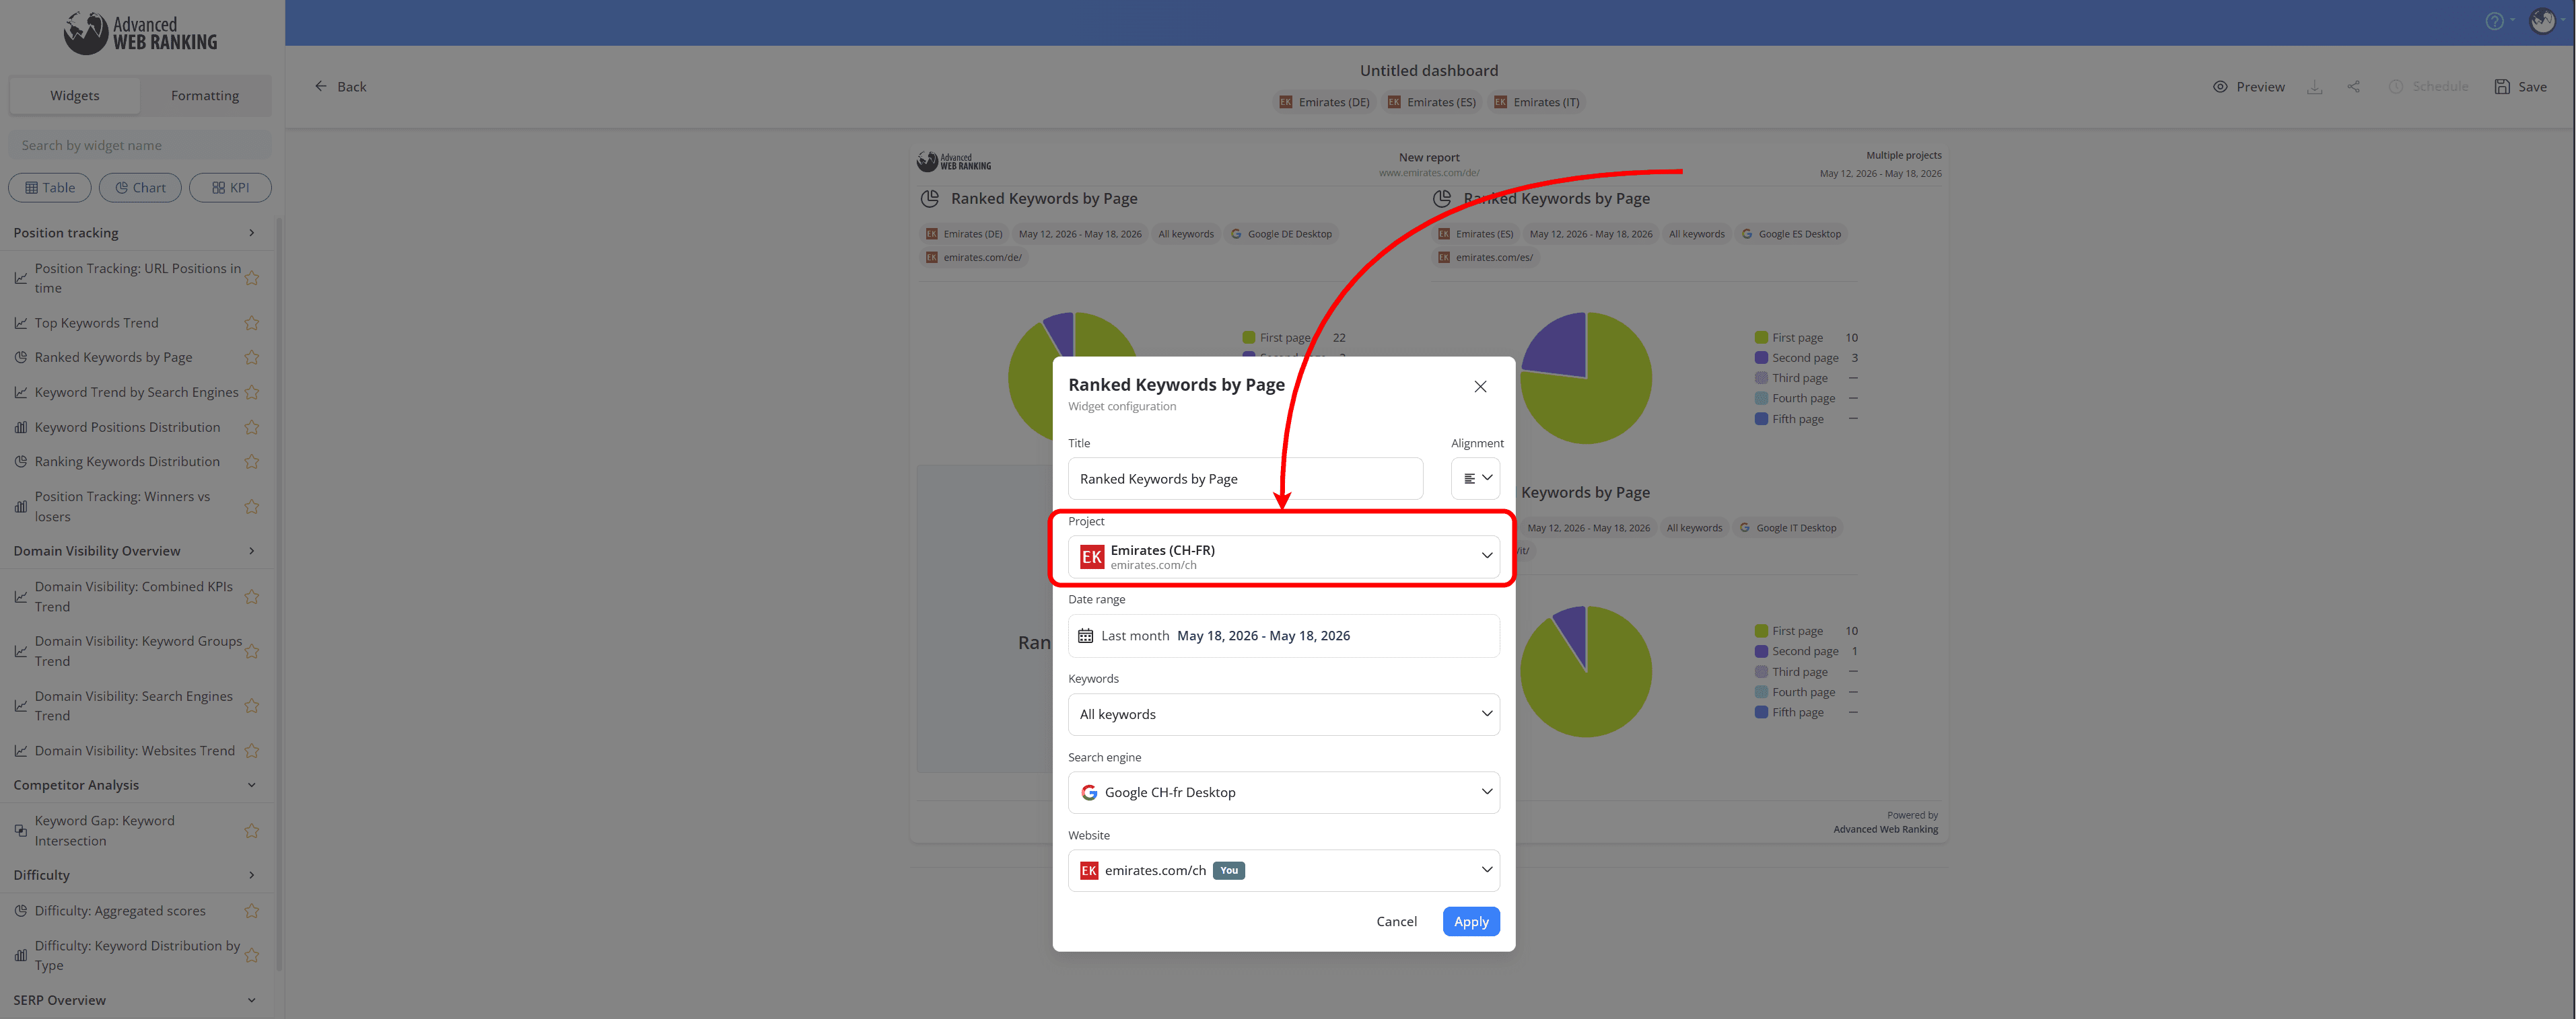Screen dimensions: 2576x1019
Task: Click pie icon beside Difficulty: Aggregated scores
Action: [x=21, y=911]
